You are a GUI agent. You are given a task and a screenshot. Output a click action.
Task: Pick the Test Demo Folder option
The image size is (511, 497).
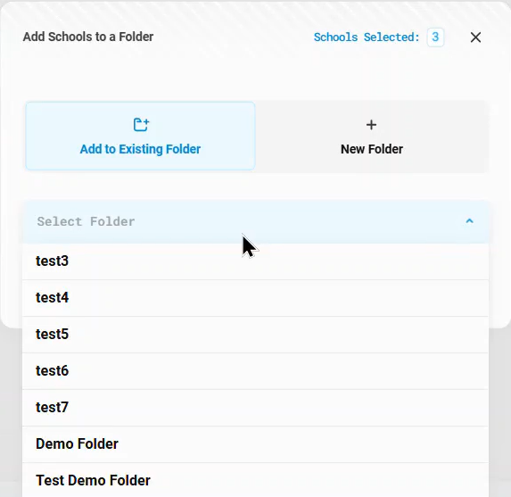255,480
